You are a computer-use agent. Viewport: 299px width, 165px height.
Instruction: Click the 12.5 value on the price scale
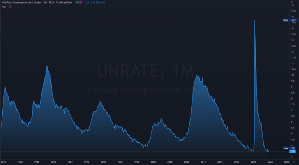click(293, 46)
